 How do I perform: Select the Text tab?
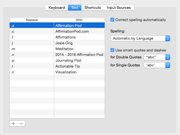coord(75,7)
